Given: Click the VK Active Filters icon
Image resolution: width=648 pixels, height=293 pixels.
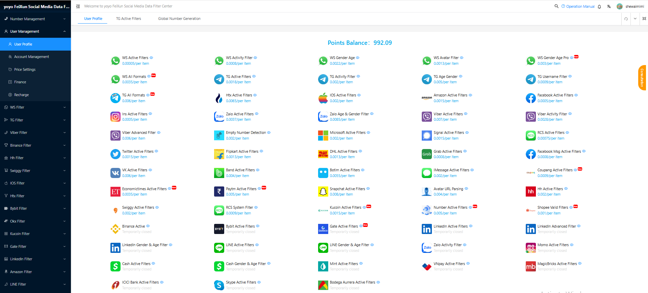Looking at the screenshot, I should (115, 173).
